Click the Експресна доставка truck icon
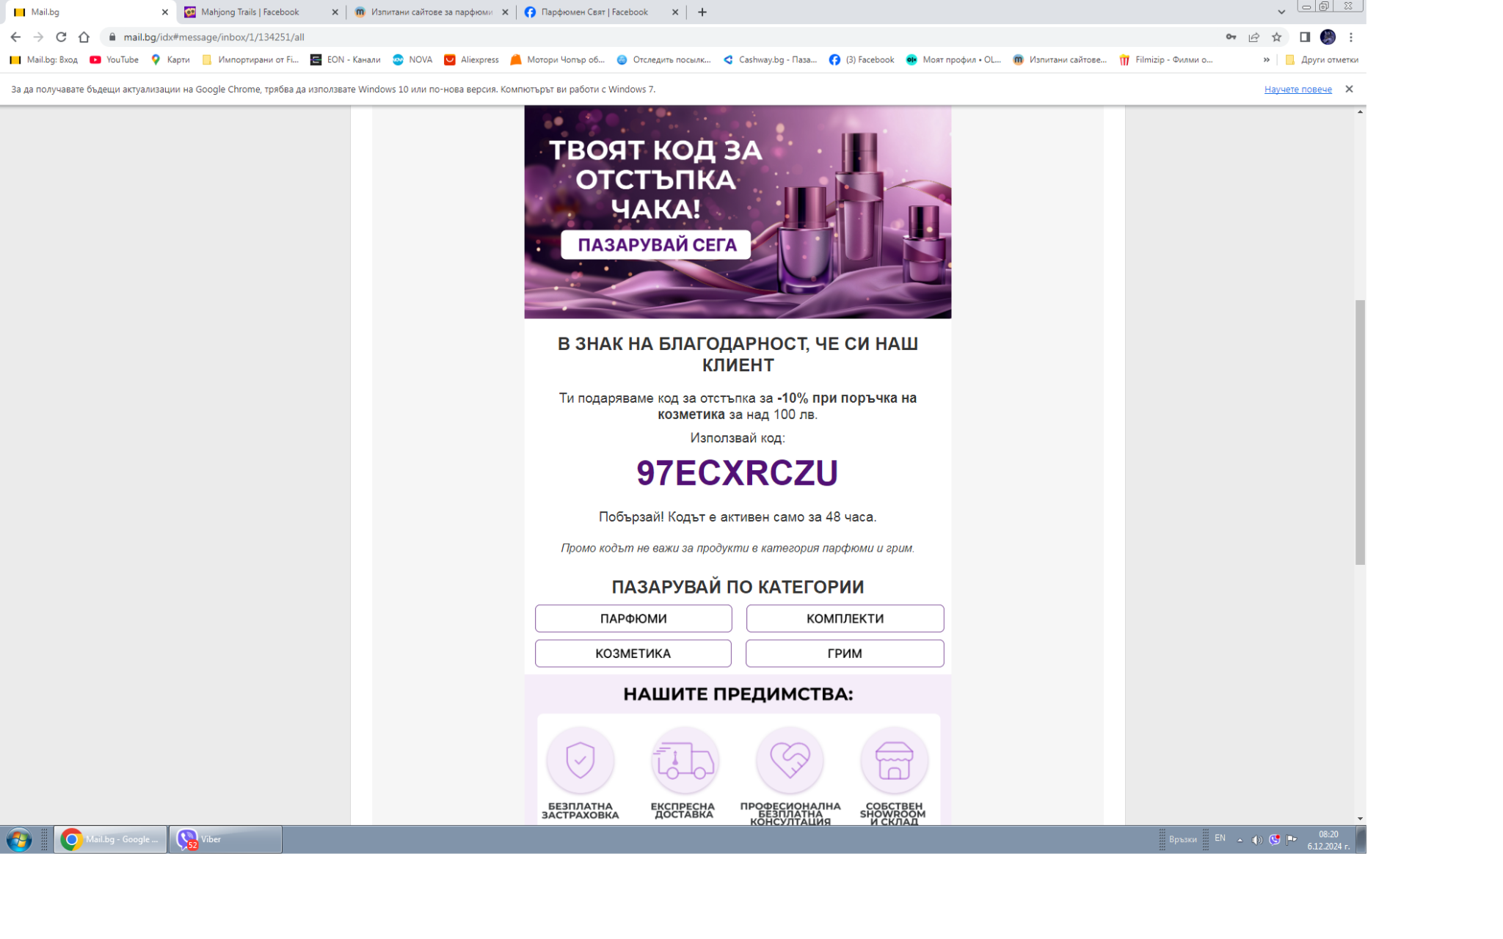 pos(684,760)
